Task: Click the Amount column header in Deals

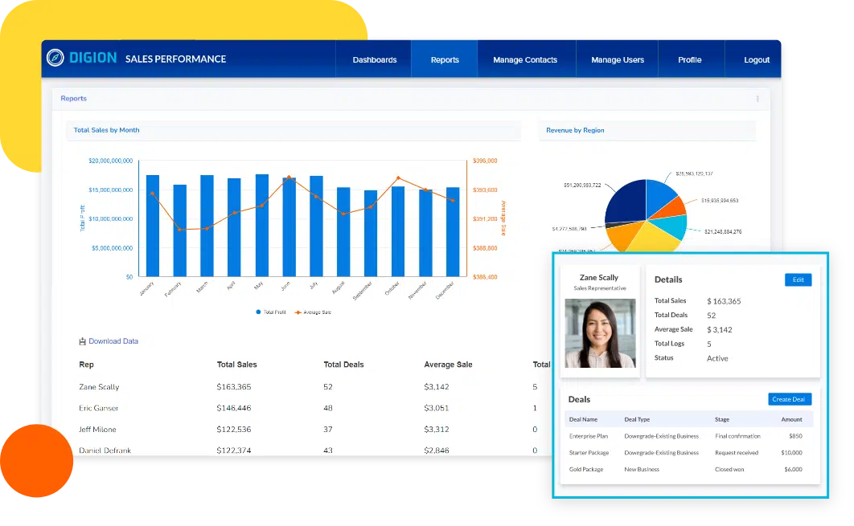Action: (791, 419)
